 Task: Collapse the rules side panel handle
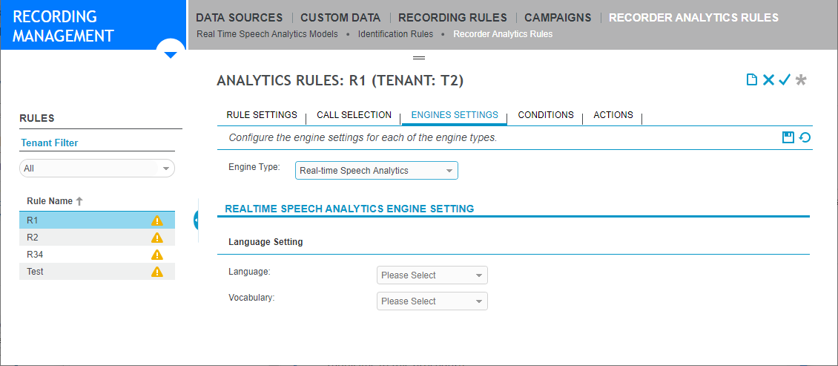click(196, 220)
